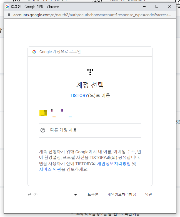This screenshot has height=217, width=180.
Task: Click the 약관 footer link
Action: click(149, 194)
